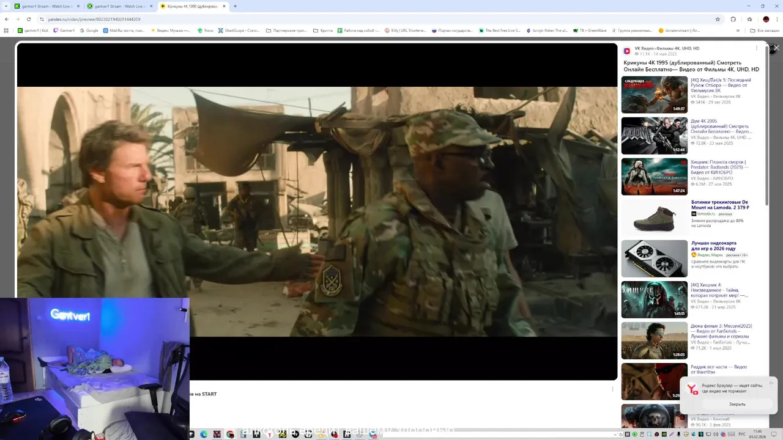This screenshot has height=440, width=783.
Task: Open the donate•stream bookmark
Action: click(x=679, y=30)
